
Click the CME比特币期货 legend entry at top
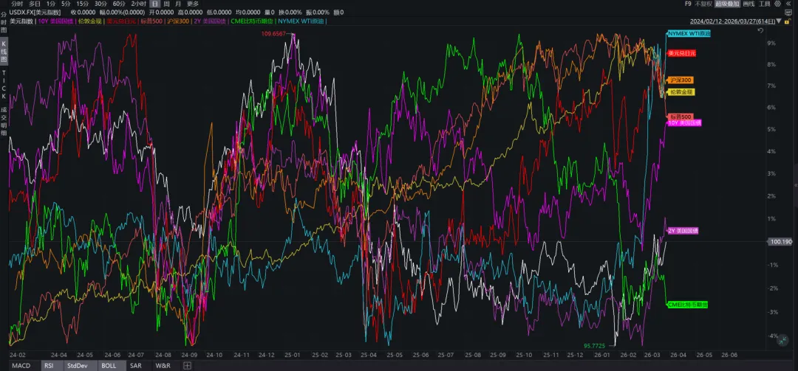point(253,21)
